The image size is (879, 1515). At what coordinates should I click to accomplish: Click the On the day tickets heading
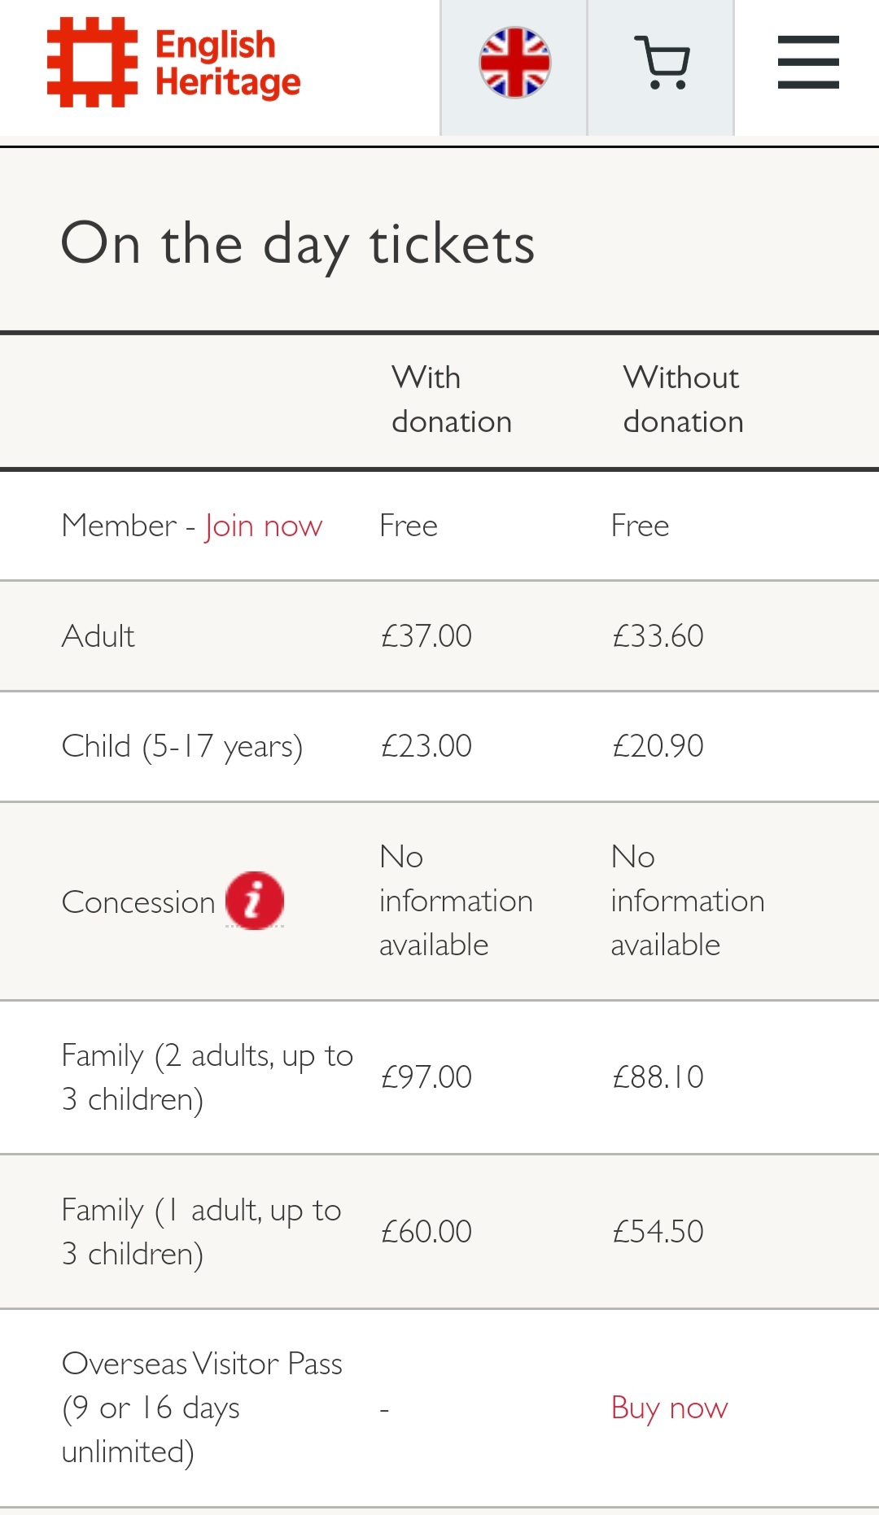click(x=298, y=243)
